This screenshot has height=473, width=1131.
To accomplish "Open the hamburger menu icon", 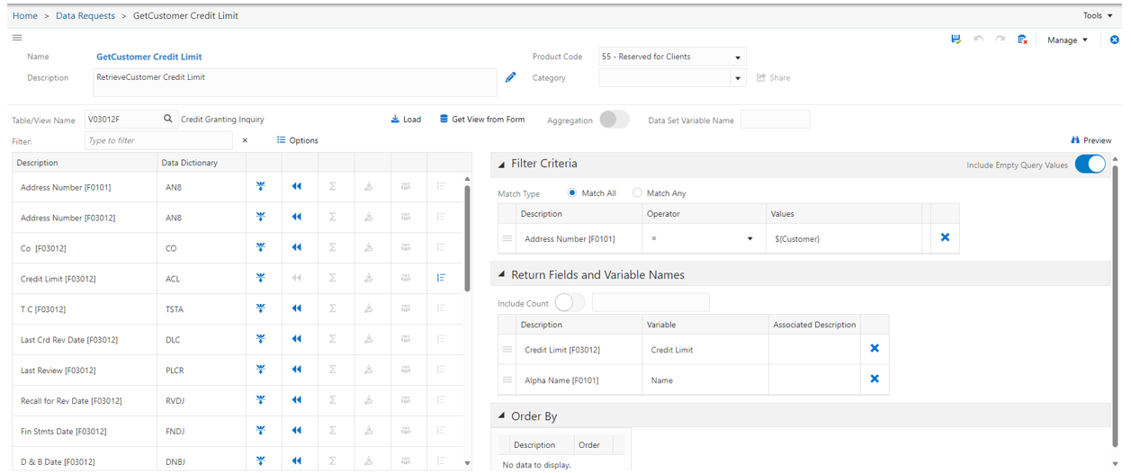I will 17,38.
